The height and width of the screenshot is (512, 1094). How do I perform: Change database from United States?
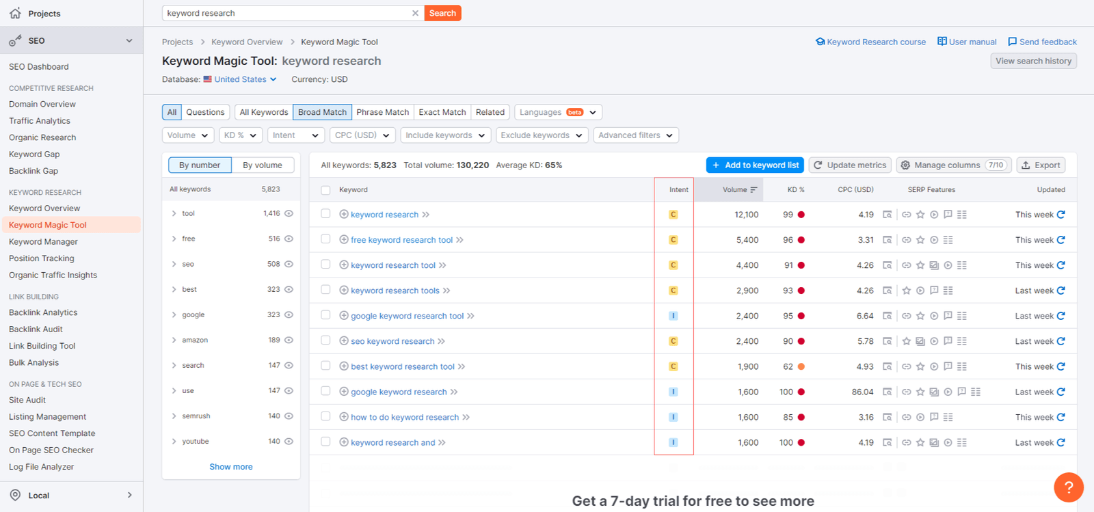[240, 79]
